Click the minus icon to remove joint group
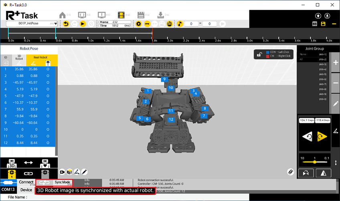Viewport: 340px width, 201px height. (336, 83)
